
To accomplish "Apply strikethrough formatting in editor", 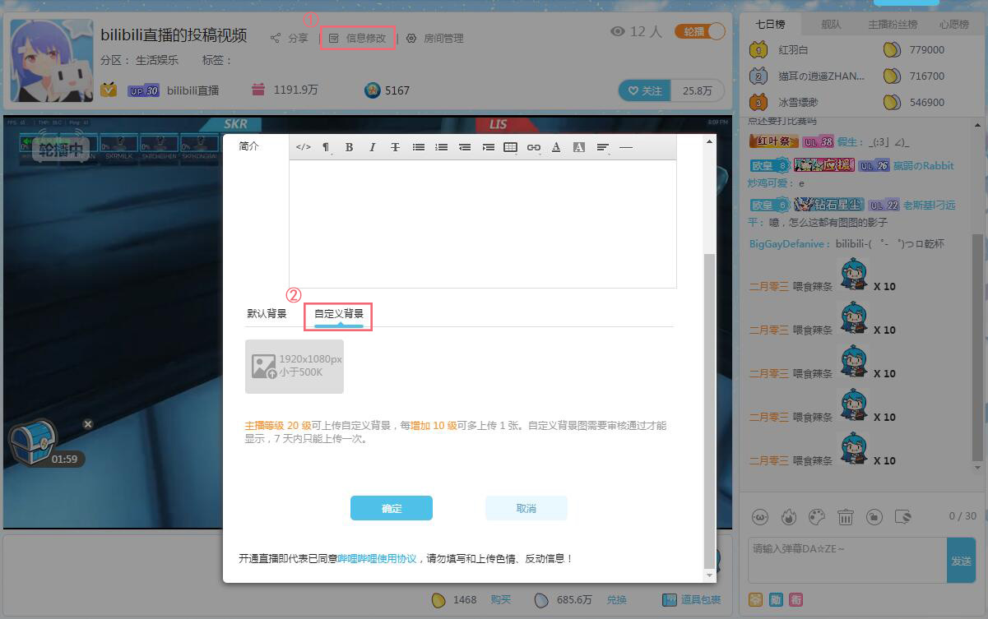I will (x=395, y=147).
